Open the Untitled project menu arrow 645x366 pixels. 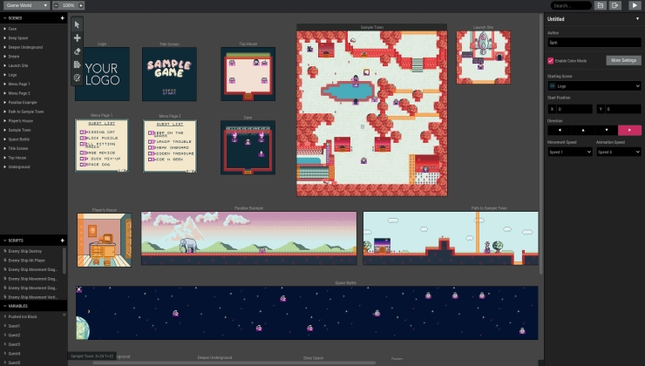point(638,19)
